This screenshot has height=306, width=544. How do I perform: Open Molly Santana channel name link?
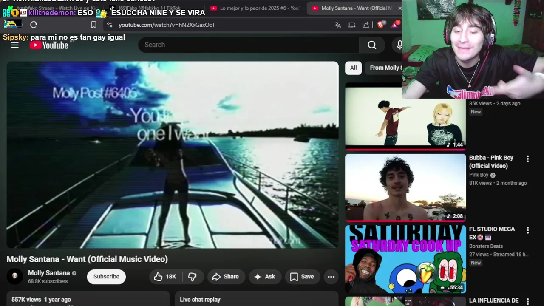coord(49,273)
